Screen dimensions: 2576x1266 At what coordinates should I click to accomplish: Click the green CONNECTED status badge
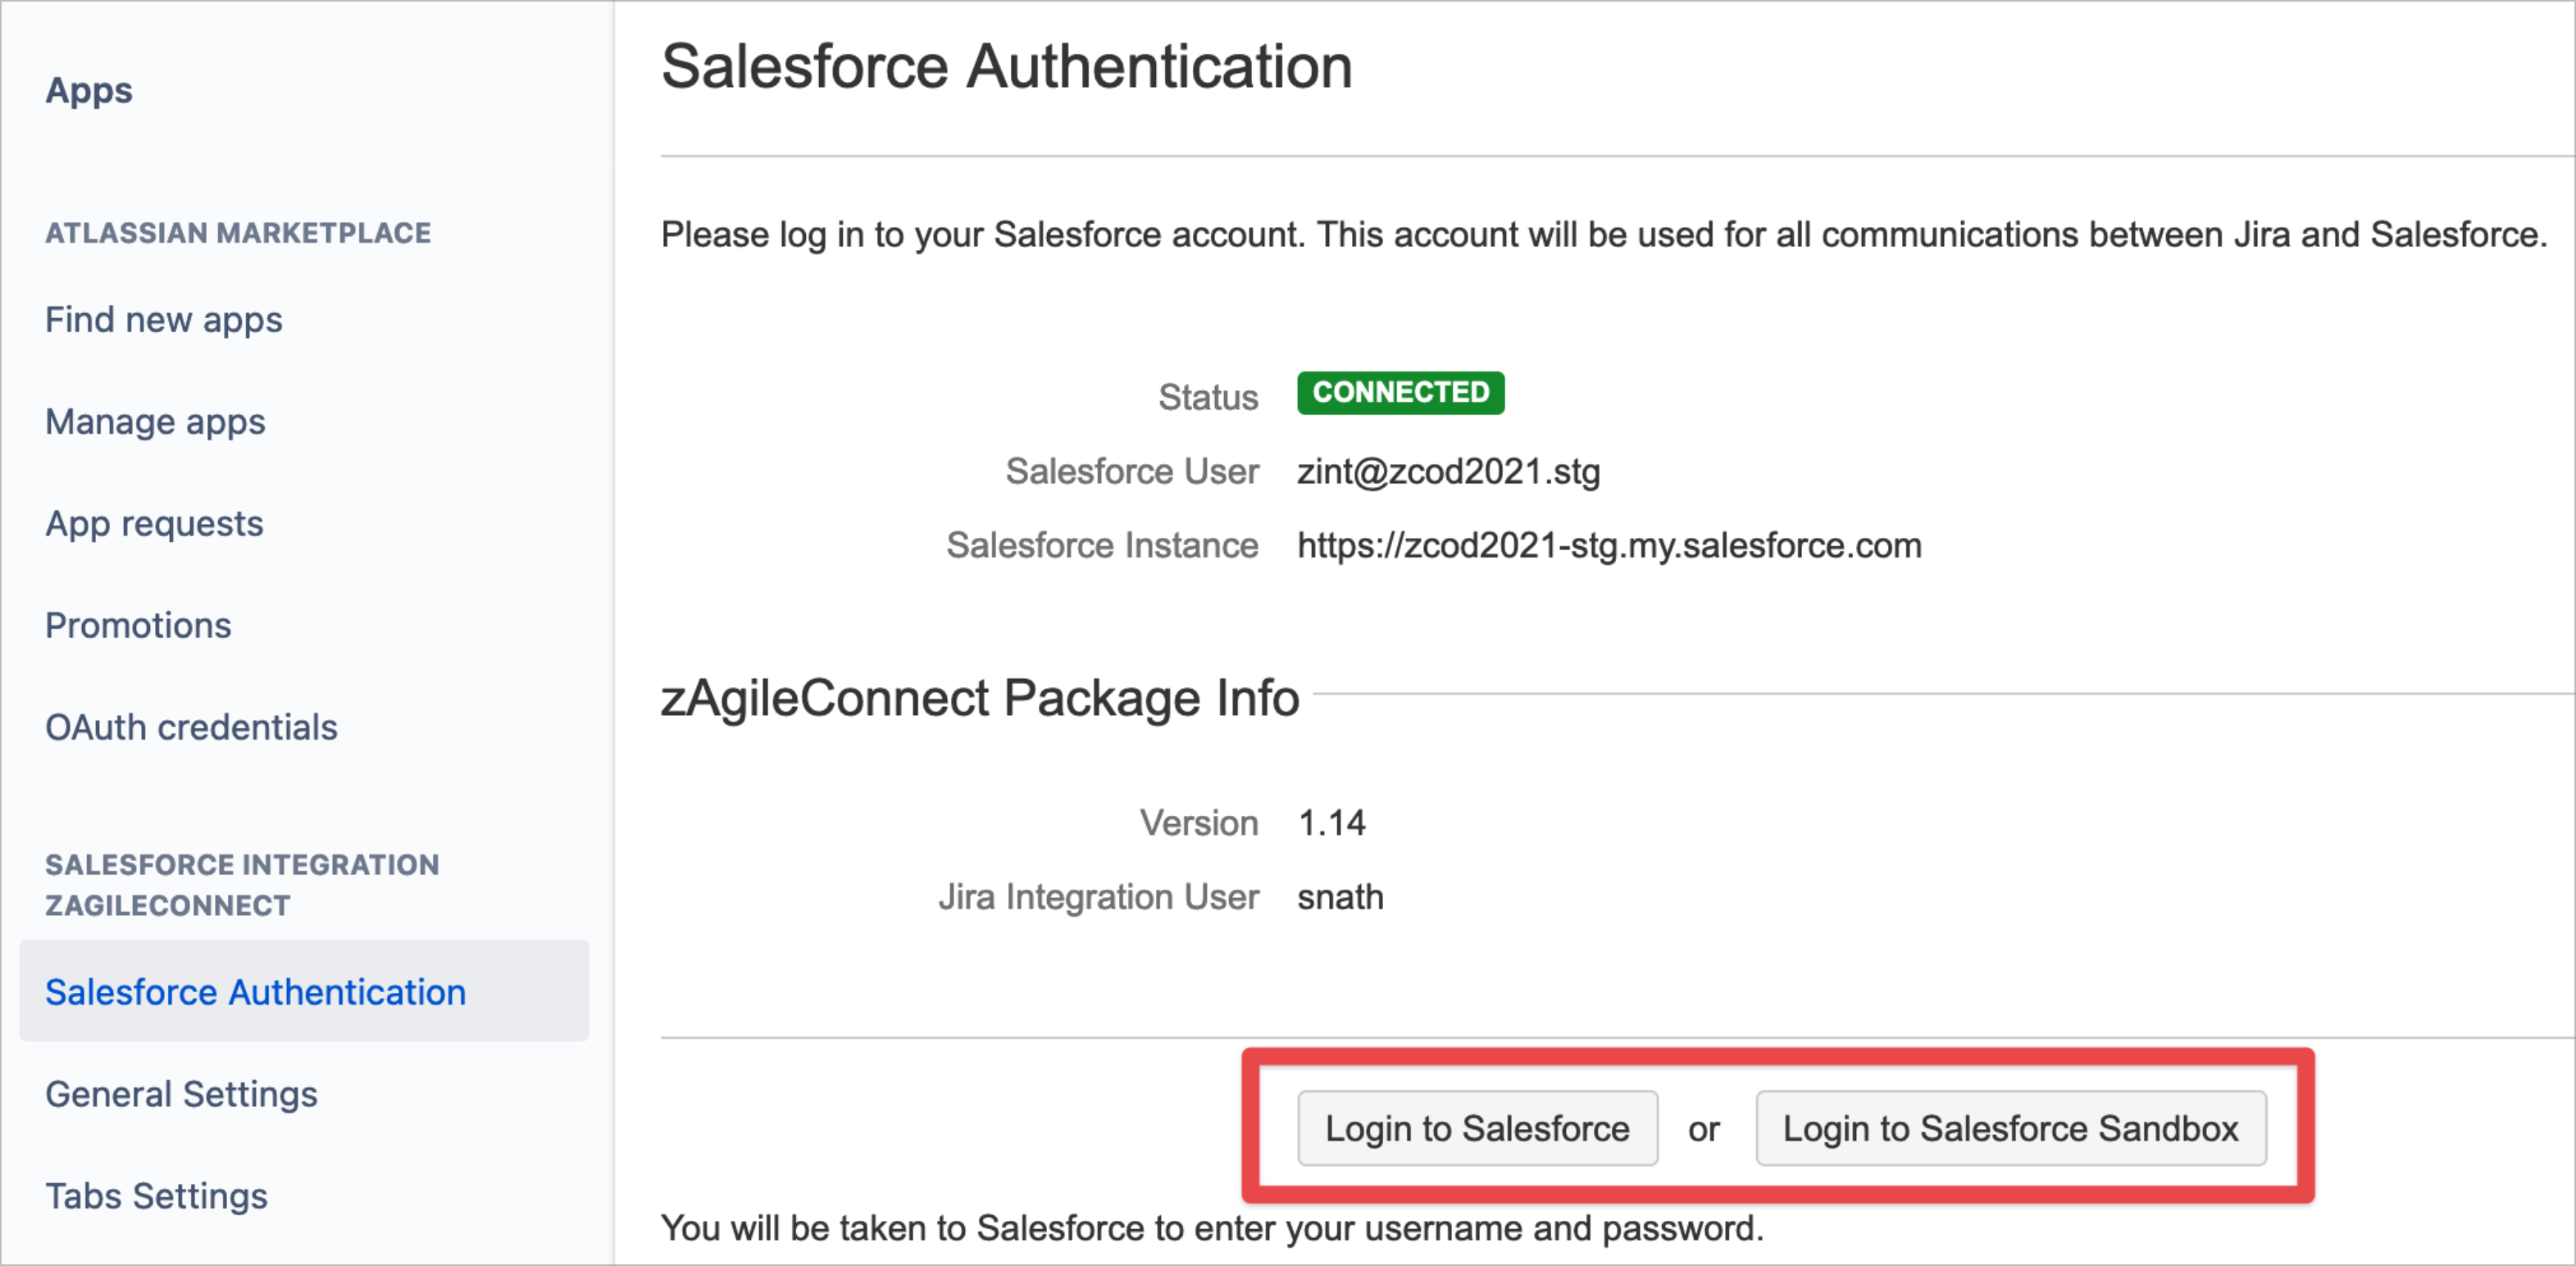tap(1400, 393)
